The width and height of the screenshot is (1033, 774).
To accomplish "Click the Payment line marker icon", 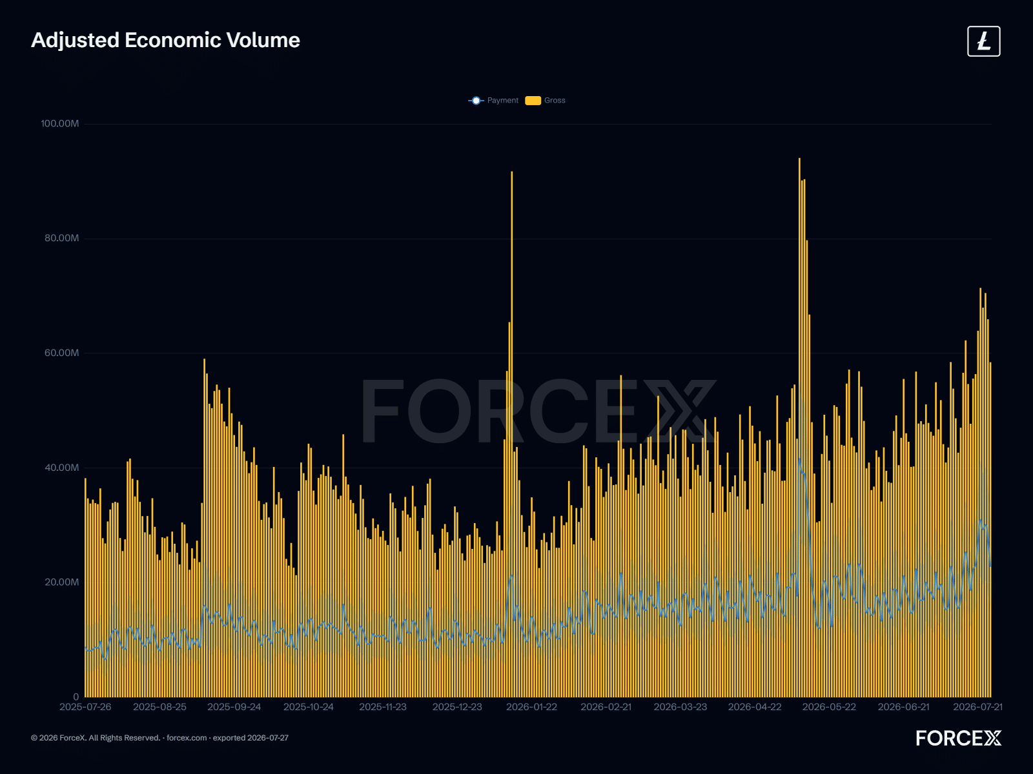I will (x=476, y=101).
